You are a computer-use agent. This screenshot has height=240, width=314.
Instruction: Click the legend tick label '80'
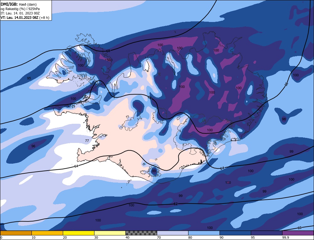coord(190,237)
